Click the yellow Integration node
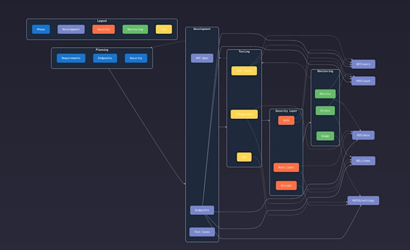The image size is (410, 250). coord(244,114)
